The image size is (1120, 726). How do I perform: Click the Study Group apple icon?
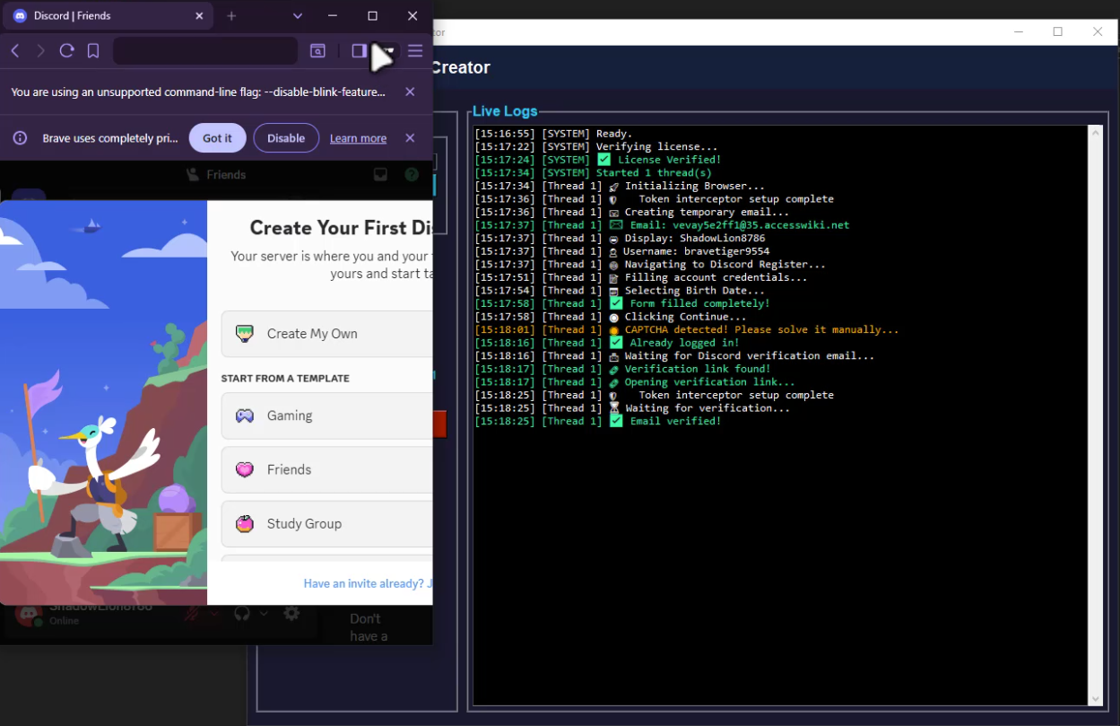pos(245,524)
